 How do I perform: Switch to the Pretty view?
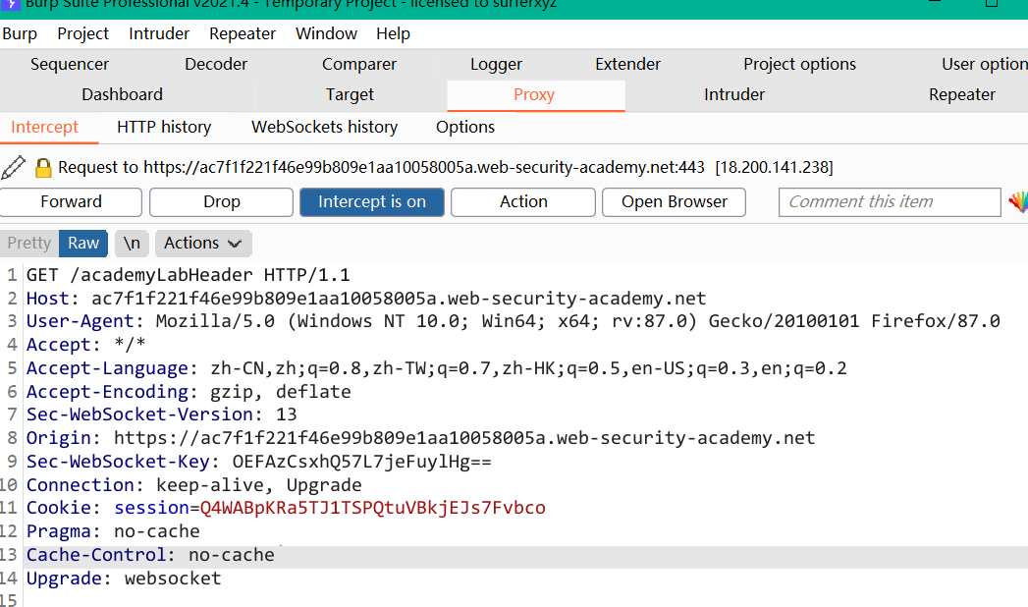(28, 244)
